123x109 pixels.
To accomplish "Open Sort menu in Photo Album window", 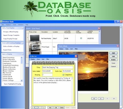I will point(71,49).
